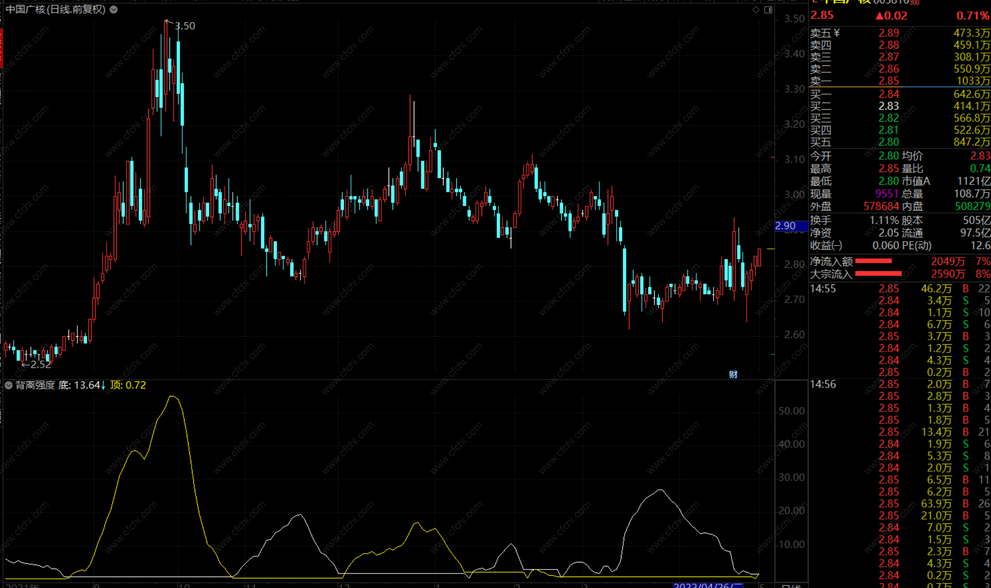Click the diamond icon above the chart
991x588 pixels.
point(756,10)
